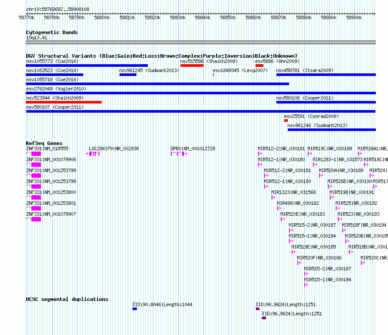Click the ZNF331|NM_018555 magenta gene glyph
The width and height of the screenshot is (388, 335).
[34, 154]
